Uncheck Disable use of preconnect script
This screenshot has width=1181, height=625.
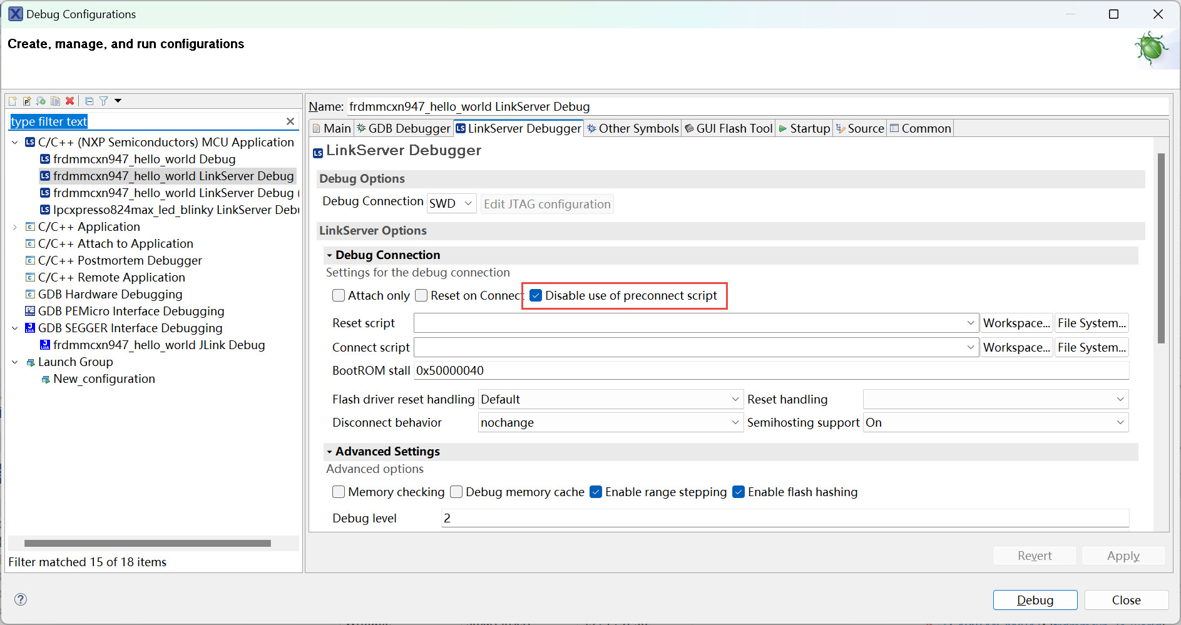(x=536, y=295)
